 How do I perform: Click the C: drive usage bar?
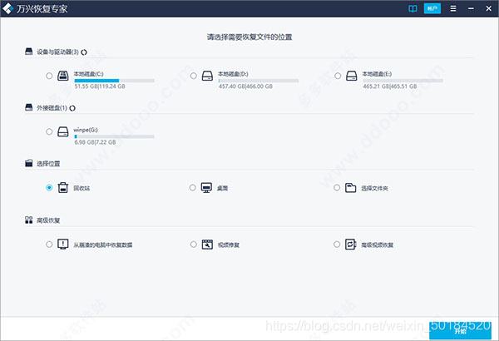click(114, 81)
